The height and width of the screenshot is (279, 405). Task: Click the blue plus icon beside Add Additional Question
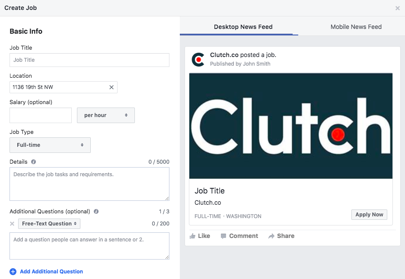(13, 271)
